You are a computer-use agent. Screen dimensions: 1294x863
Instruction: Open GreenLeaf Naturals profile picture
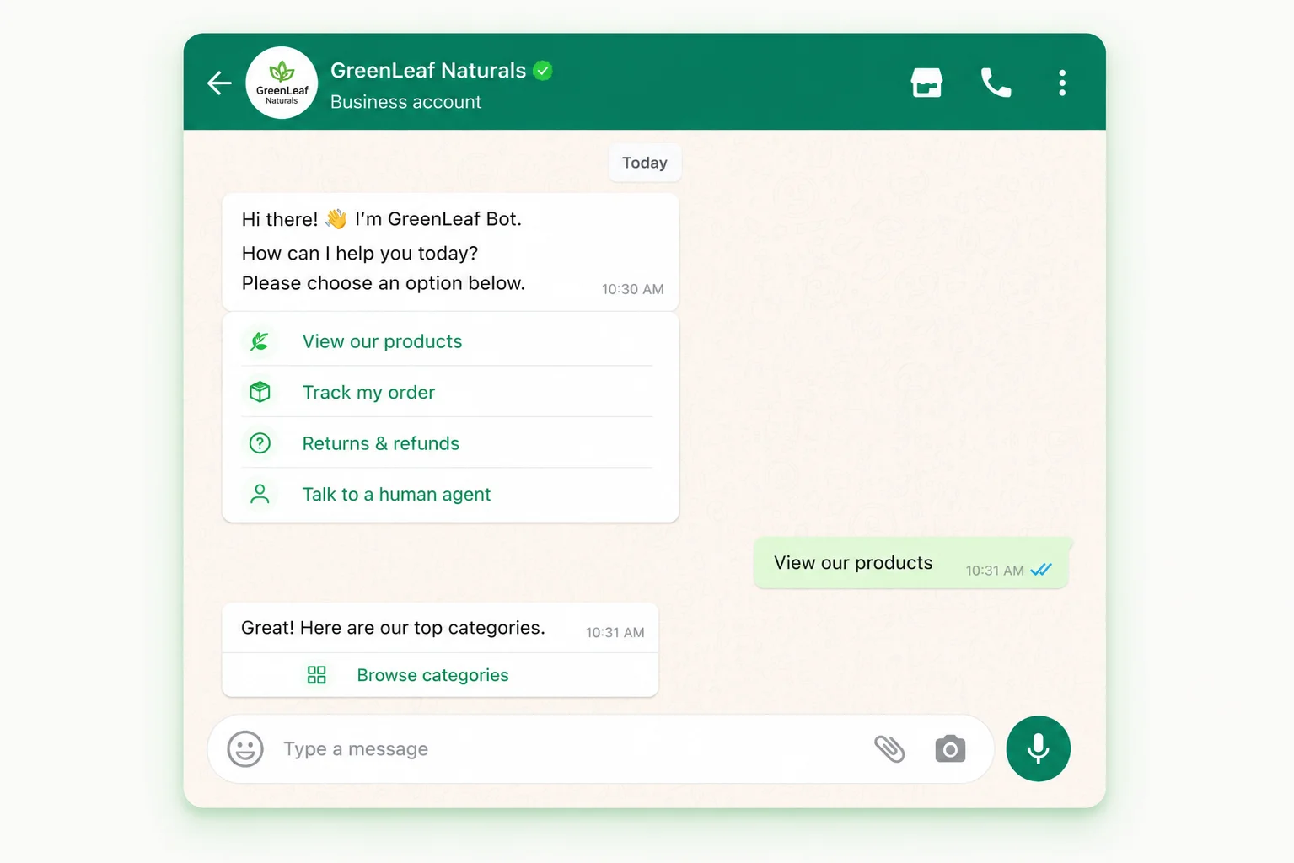click(x=282, y=83)
